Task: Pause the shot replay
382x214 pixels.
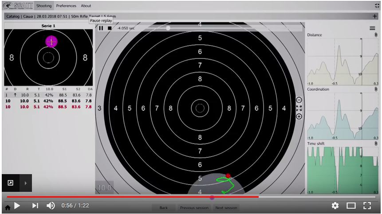Action: click(x=101, y=28)
